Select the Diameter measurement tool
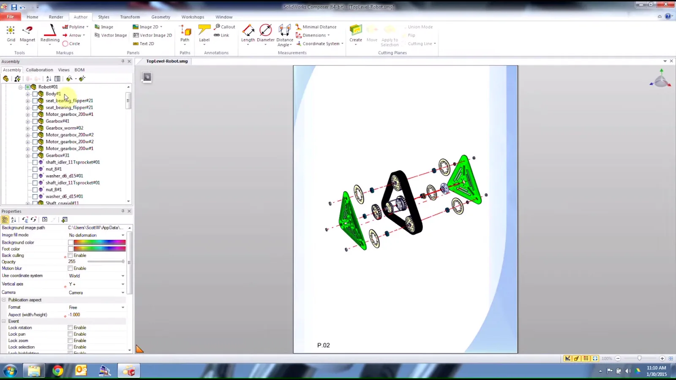The image size is (676, 380). (266, 34)
